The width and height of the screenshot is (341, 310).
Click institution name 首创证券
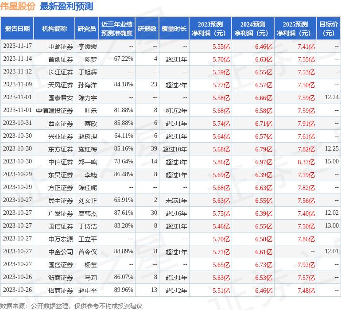pyautogui.click(x=61, y=59)
